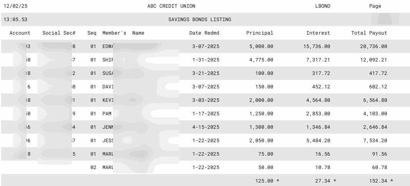Click the Principal column header
The width and height of the screenshot is (410, 186).
[260, 33]
